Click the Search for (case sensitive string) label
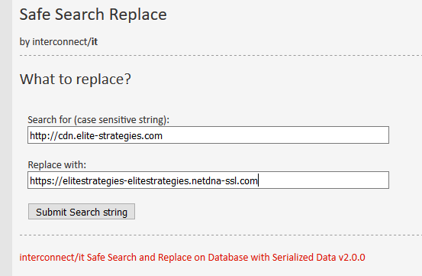This screenshot has width=422, height=276. coord(98,120)
